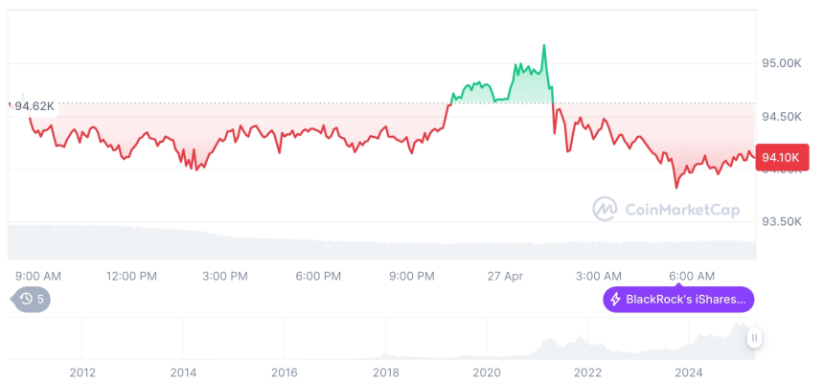Click the 94.62K opening price label
The image size is (824, 384).
pyautogui.click(x=34, y=106)
